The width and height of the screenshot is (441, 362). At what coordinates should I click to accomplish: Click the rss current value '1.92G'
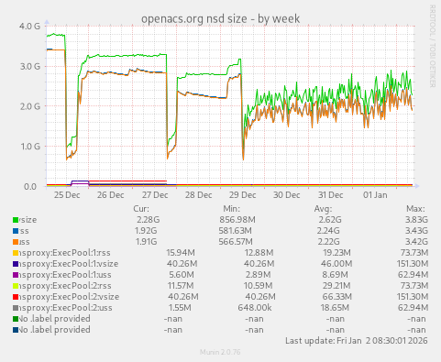[x=146, y=231]
